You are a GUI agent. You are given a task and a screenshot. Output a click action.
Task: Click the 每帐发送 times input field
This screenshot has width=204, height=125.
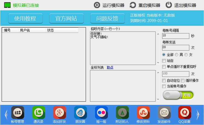coord(176,48)
